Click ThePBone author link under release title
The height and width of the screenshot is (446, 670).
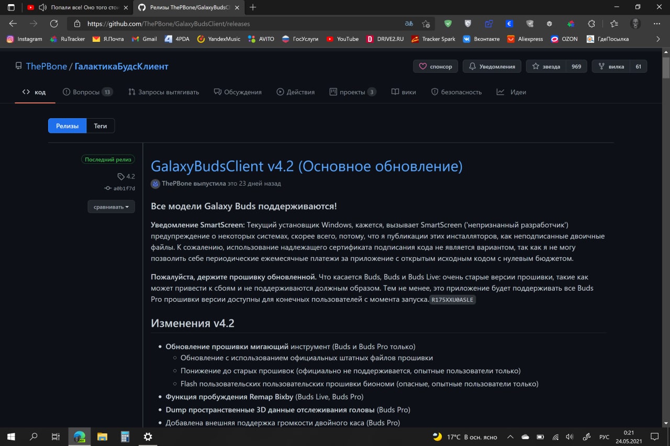[177, 184]
